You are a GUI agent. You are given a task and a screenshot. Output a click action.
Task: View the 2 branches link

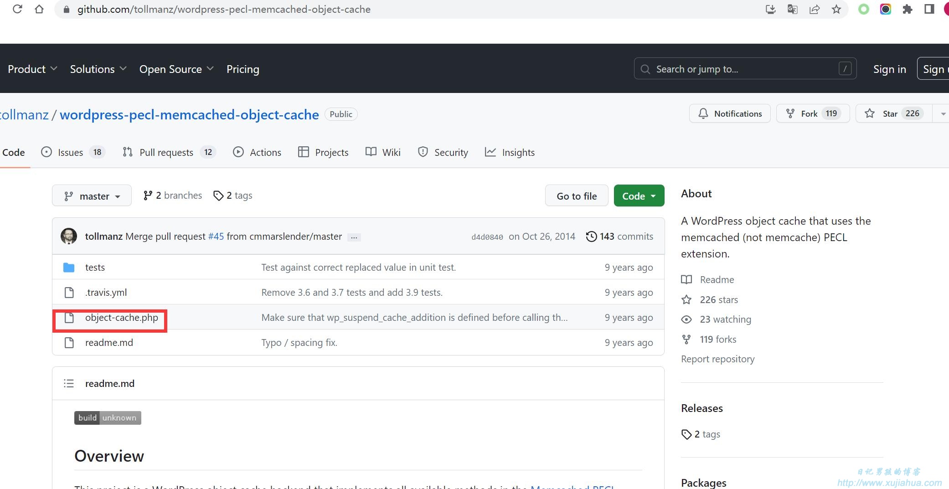click(172, 196)
